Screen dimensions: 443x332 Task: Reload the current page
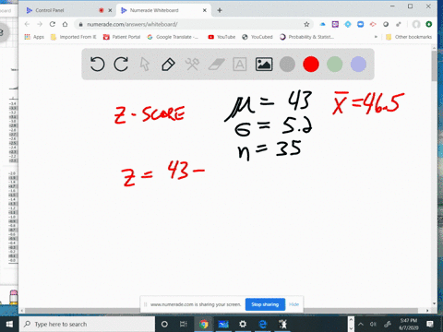coord(53,24)
